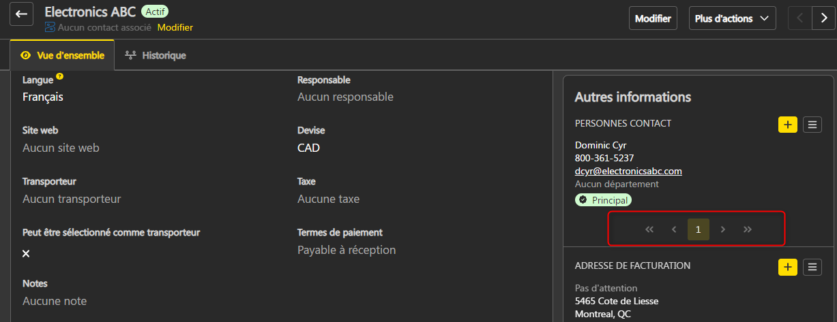Viewport: 837px width, 322px height.
Task: Go to the previous record arrow
Action: point(800,18)
